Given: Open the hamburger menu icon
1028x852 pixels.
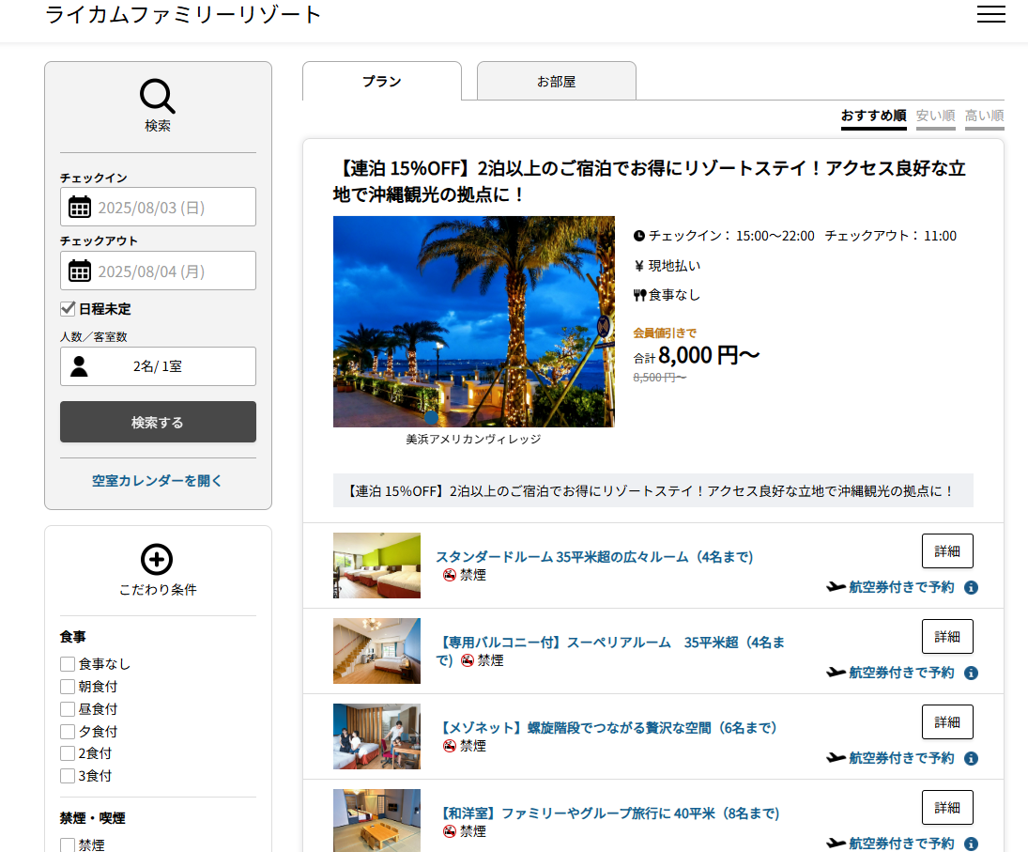Looking at the screenshot, I should pos(990,14).
